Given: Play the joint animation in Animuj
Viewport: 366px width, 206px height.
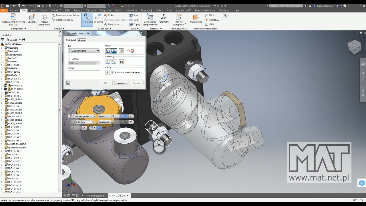Looking at the screenshot, I should coord(108,72).
